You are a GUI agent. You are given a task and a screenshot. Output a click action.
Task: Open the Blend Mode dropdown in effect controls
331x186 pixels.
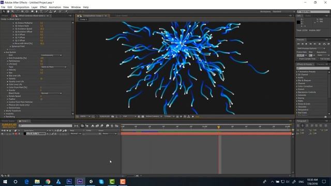click(51, 93)
